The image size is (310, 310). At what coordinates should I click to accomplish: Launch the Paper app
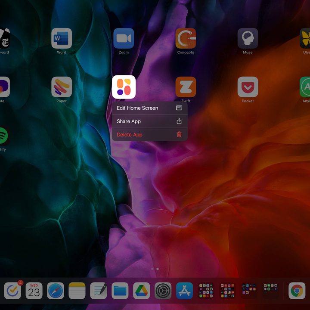pyautogui.click(x=62, y=87)
